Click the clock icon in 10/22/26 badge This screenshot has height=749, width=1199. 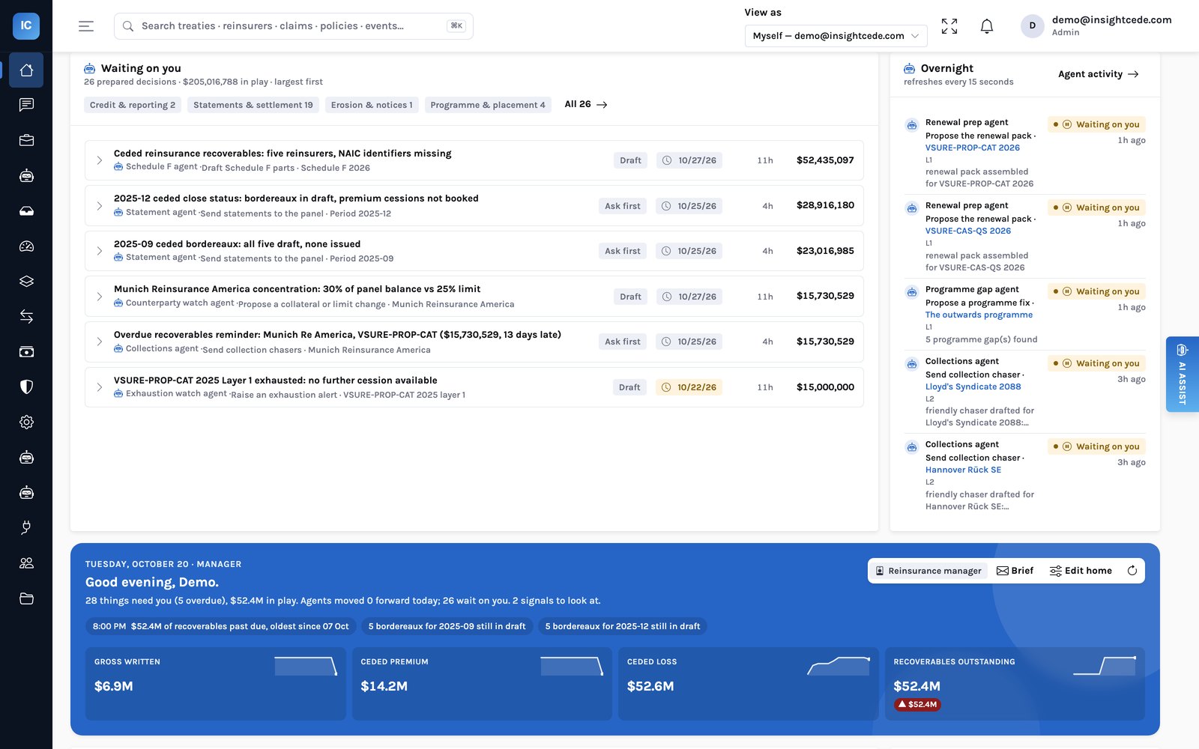click(666, 387)
